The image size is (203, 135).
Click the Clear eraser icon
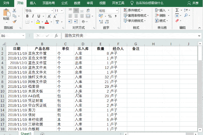coord(177,21)
